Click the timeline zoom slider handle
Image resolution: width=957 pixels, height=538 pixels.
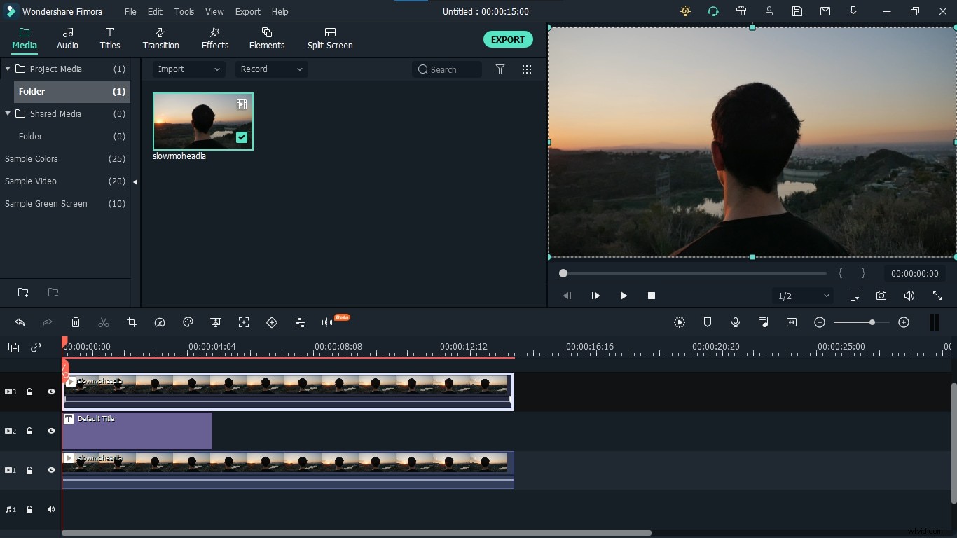[x=872, y=322]
